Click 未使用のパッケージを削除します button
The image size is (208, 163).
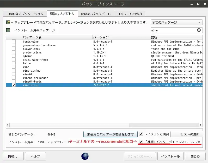click(110, 134)
